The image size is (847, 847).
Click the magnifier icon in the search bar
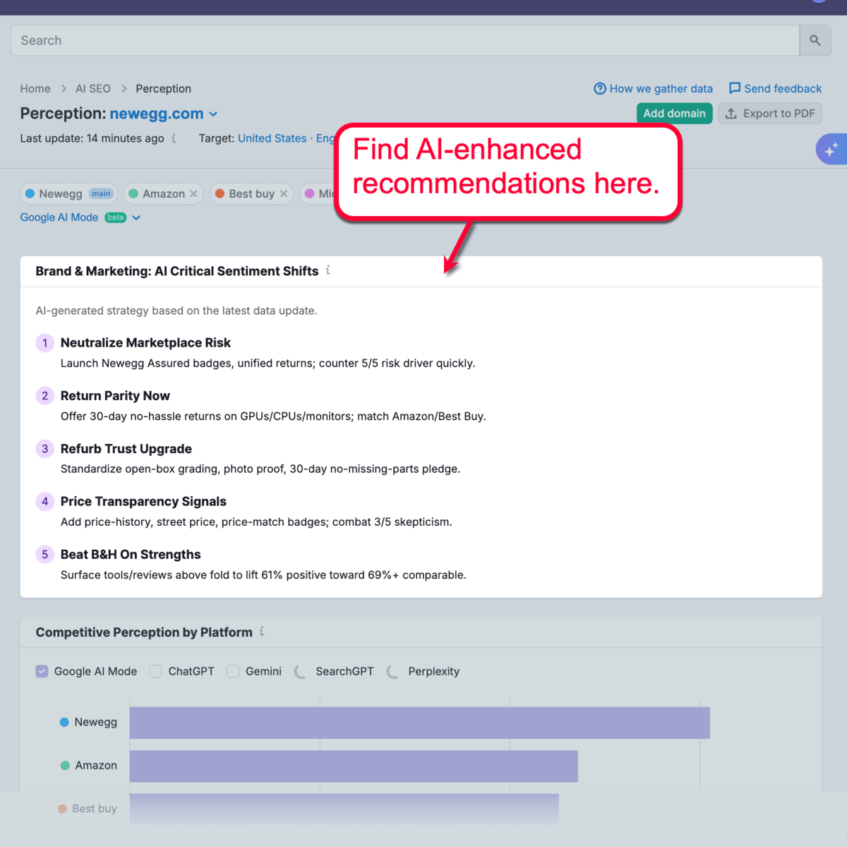pyautogui.click(x=815, y=40)
